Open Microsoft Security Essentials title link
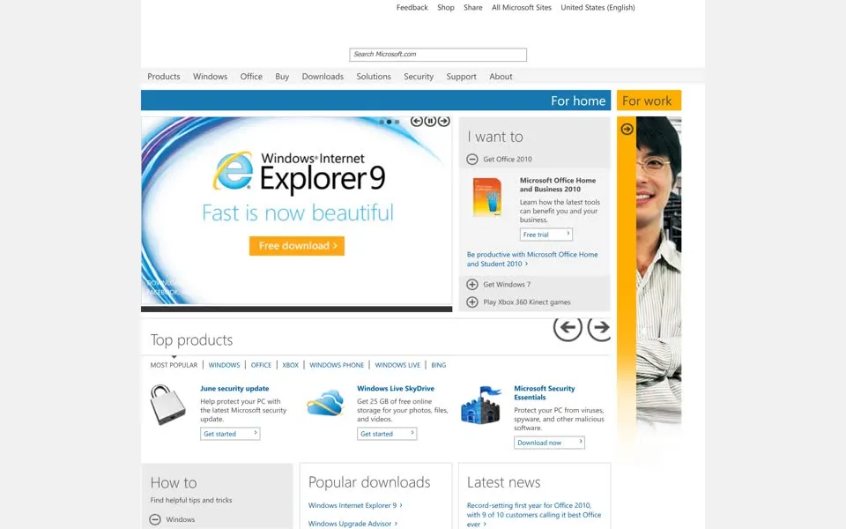This screenshot has width=846, height=529. tap(544, 393)
